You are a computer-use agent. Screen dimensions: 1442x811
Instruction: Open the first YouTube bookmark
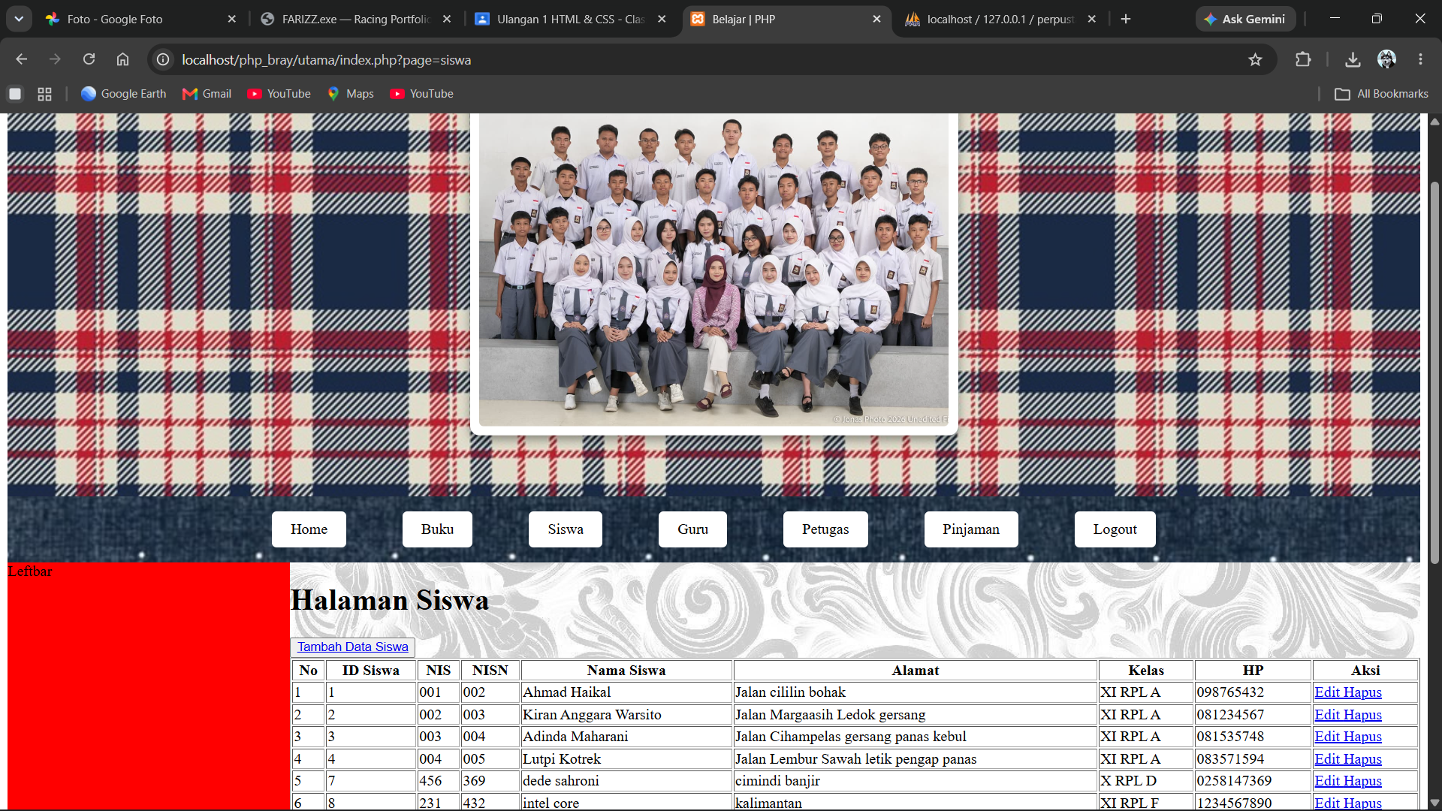(x=279, y=94)
